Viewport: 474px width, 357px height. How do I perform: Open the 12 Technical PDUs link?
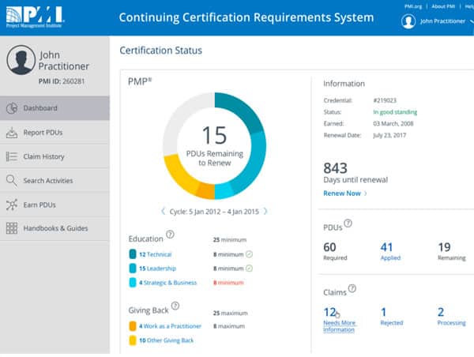[x=156, y=254]
